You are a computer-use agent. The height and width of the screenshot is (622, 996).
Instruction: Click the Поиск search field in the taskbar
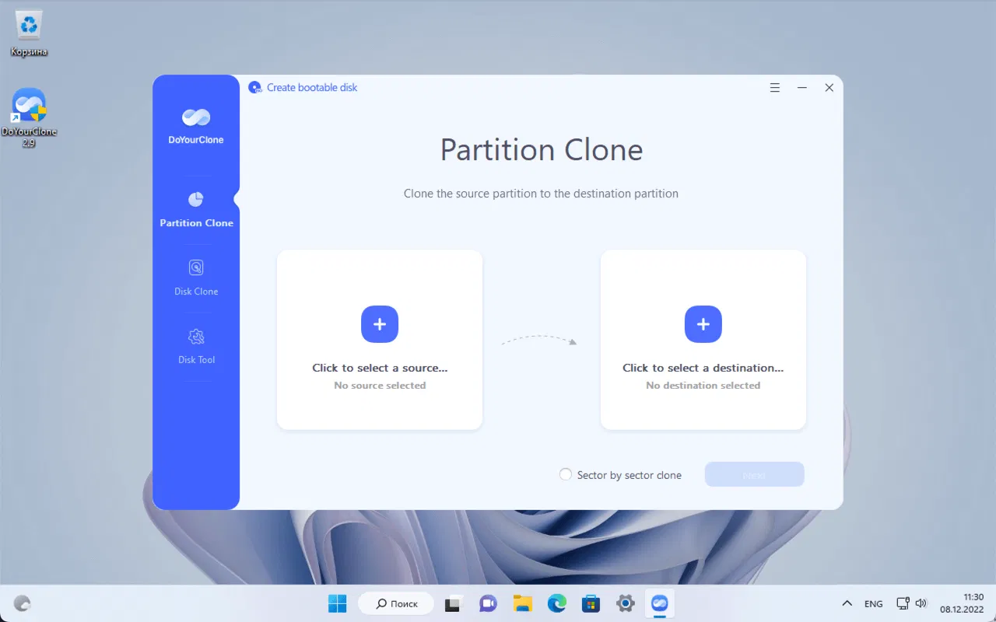coord(395,603)
